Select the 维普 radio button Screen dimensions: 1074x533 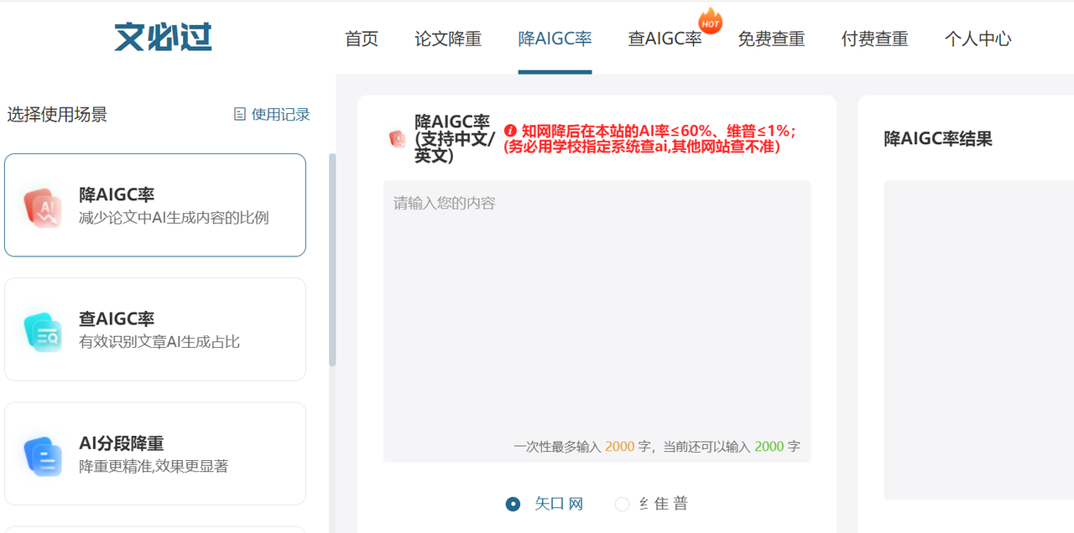pos(622,504)
